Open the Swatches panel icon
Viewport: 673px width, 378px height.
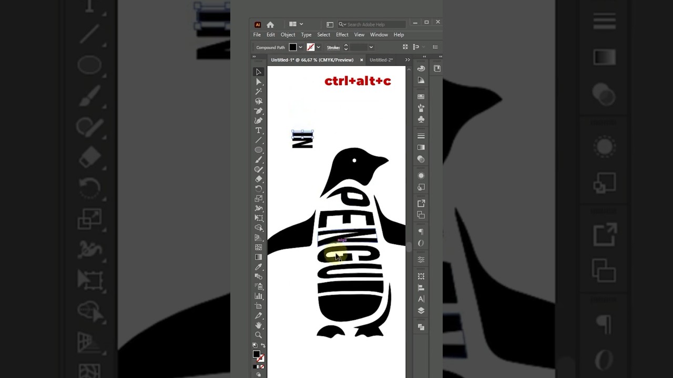pyautogui.click(x=421, y=97)
